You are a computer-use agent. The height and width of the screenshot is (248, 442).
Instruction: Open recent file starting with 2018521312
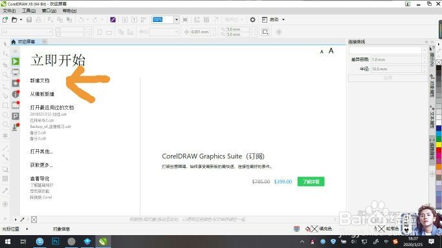pyautogui.click(x=48, y=114)
